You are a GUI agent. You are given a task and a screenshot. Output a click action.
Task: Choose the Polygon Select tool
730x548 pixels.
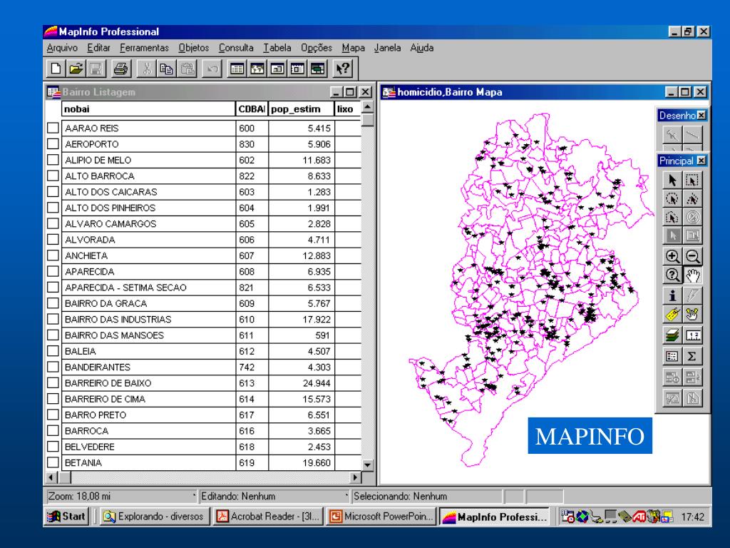pos(692,198)
